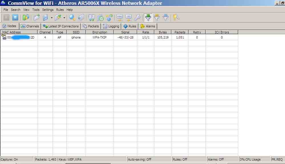285x164 pixels.
Task: Sort by the Channel column header
Action: click(x=45, y=32)
